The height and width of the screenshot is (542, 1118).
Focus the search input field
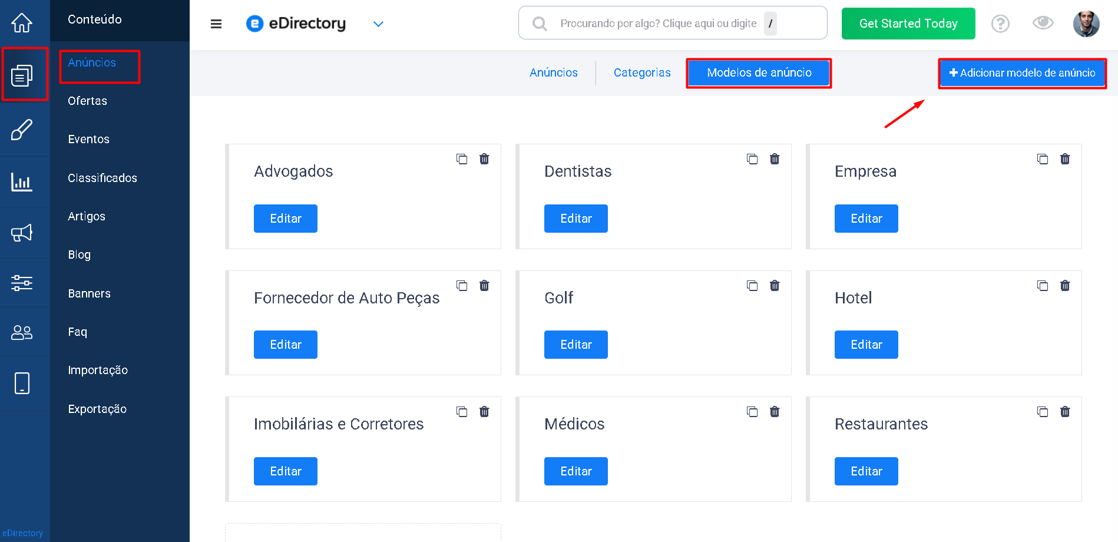(658, 24)
